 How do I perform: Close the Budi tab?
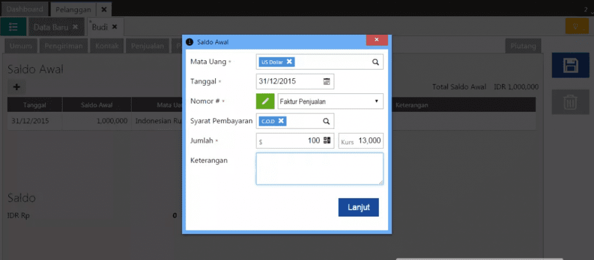click(x=114, y=27)
